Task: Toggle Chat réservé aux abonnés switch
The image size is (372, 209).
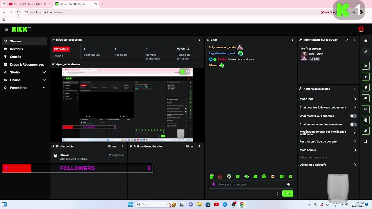Action: [x=353, y=116]
